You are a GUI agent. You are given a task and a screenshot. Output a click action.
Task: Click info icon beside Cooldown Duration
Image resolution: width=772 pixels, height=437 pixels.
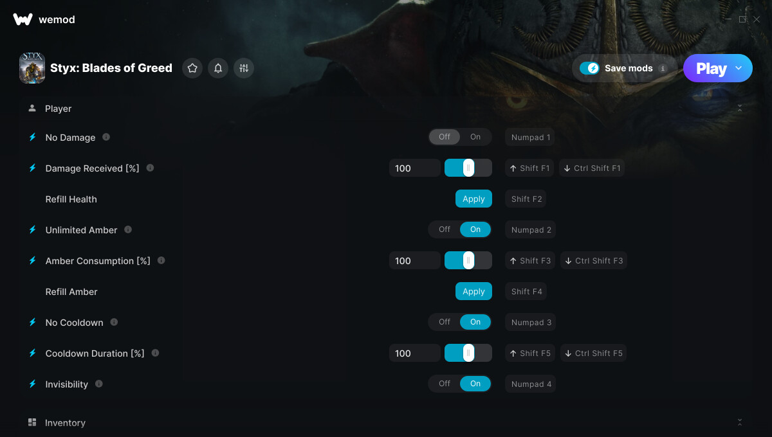pos(155,353)
